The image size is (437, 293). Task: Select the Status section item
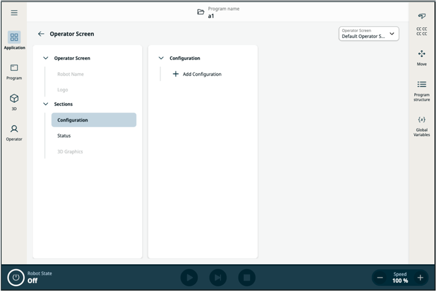tap(64, 136)
